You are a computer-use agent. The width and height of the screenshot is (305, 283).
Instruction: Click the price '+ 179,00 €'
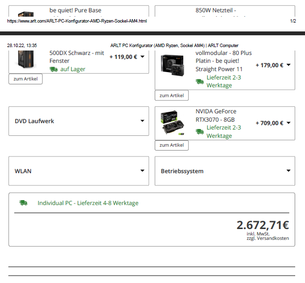pos(270,65)
